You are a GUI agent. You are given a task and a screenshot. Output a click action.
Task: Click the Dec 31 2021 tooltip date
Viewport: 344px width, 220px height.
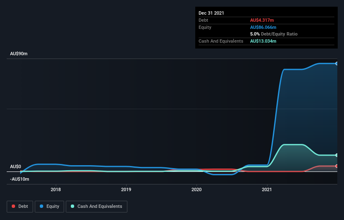pyautogui.click(x=211, y=13)
